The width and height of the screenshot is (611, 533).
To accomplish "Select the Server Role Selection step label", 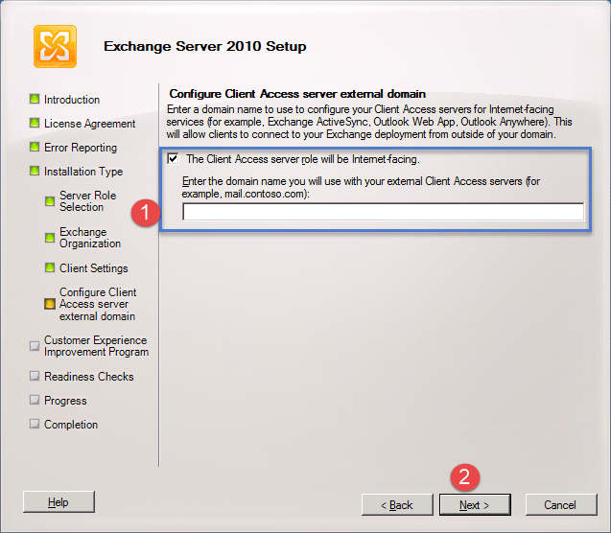I will click(x=87, y=201).
